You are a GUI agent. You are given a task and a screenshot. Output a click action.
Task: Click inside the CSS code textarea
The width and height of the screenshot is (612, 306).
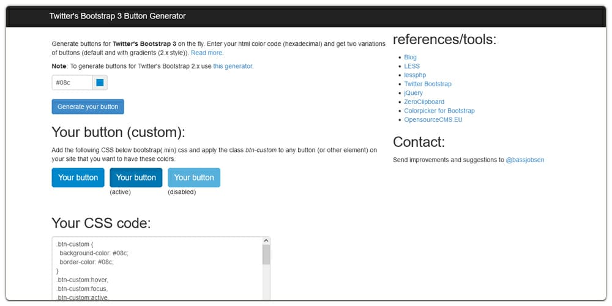(157, 269)
